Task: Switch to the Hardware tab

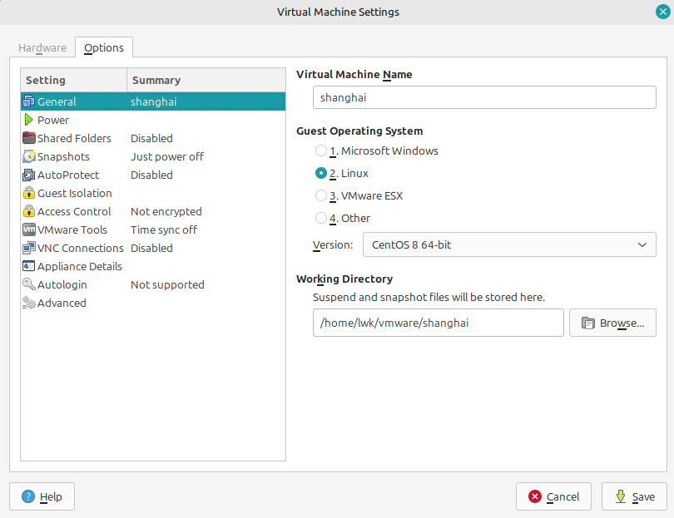Action: click(42, 47)
